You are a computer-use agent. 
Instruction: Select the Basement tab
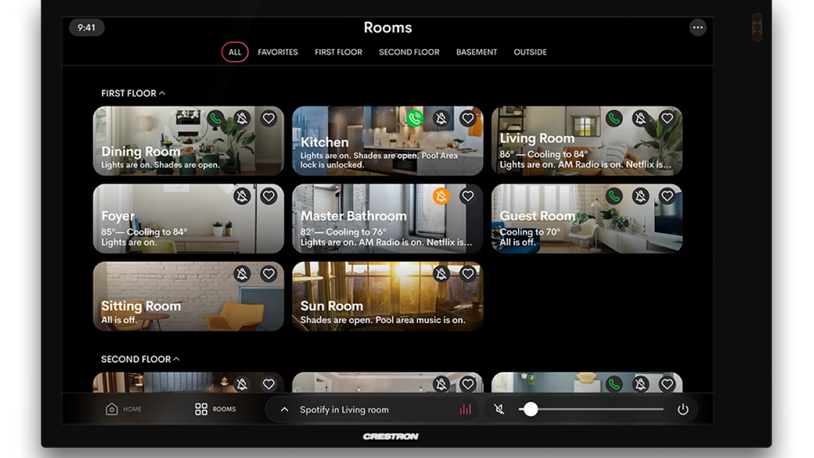476,51
